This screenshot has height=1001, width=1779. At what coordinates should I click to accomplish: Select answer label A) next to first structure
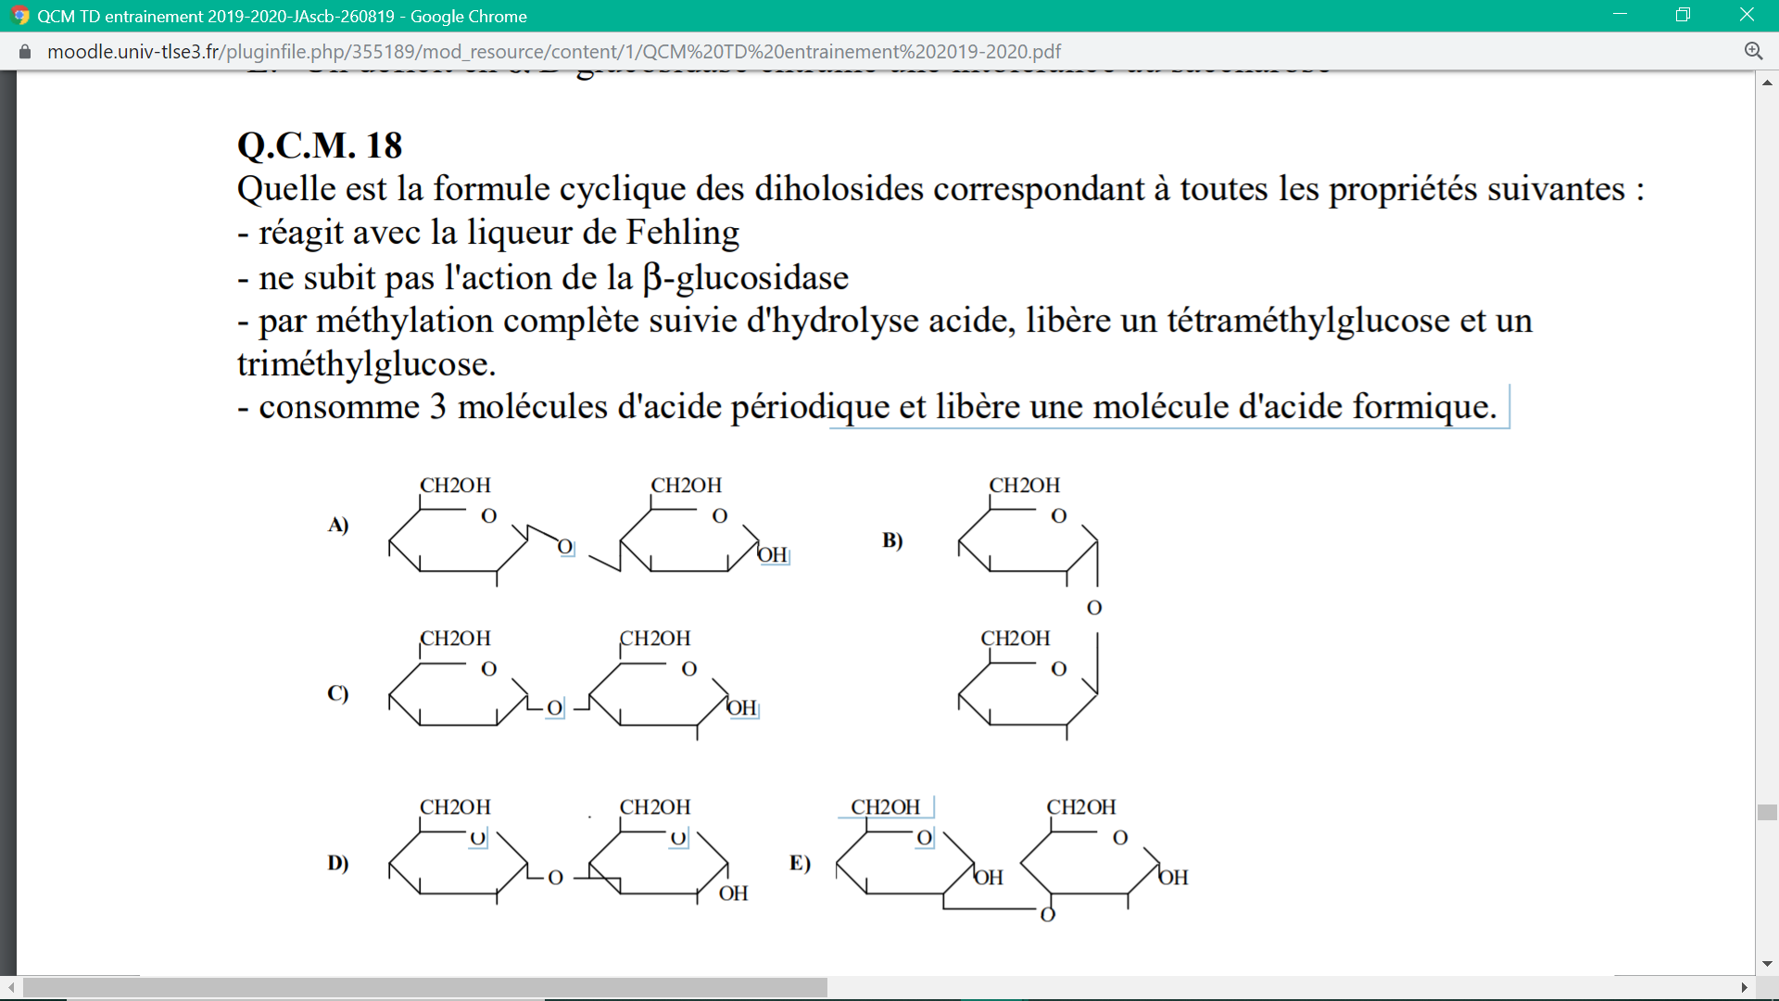[x=338, y=526]
